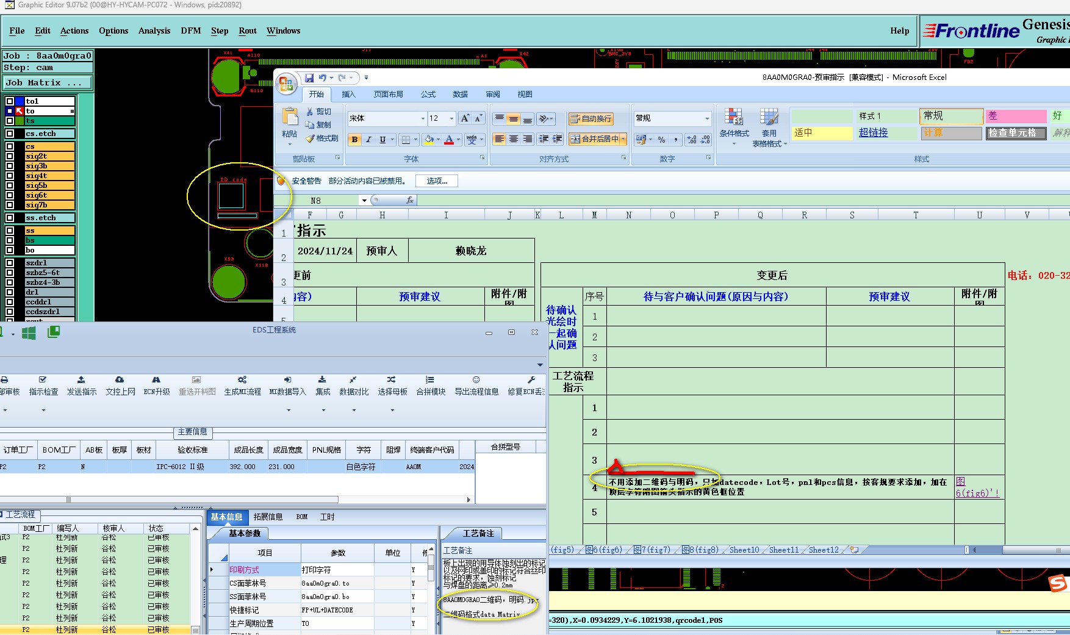Open the number format dropdown (常规)
Viewport: 1070px width, 635px height.
point(707,118)
